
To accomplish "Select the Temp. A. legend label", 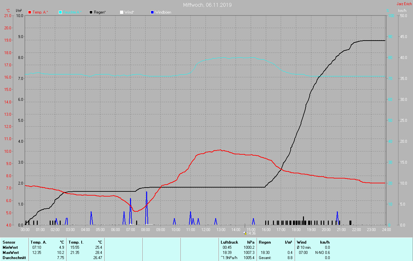I will (x=40, y=12).
